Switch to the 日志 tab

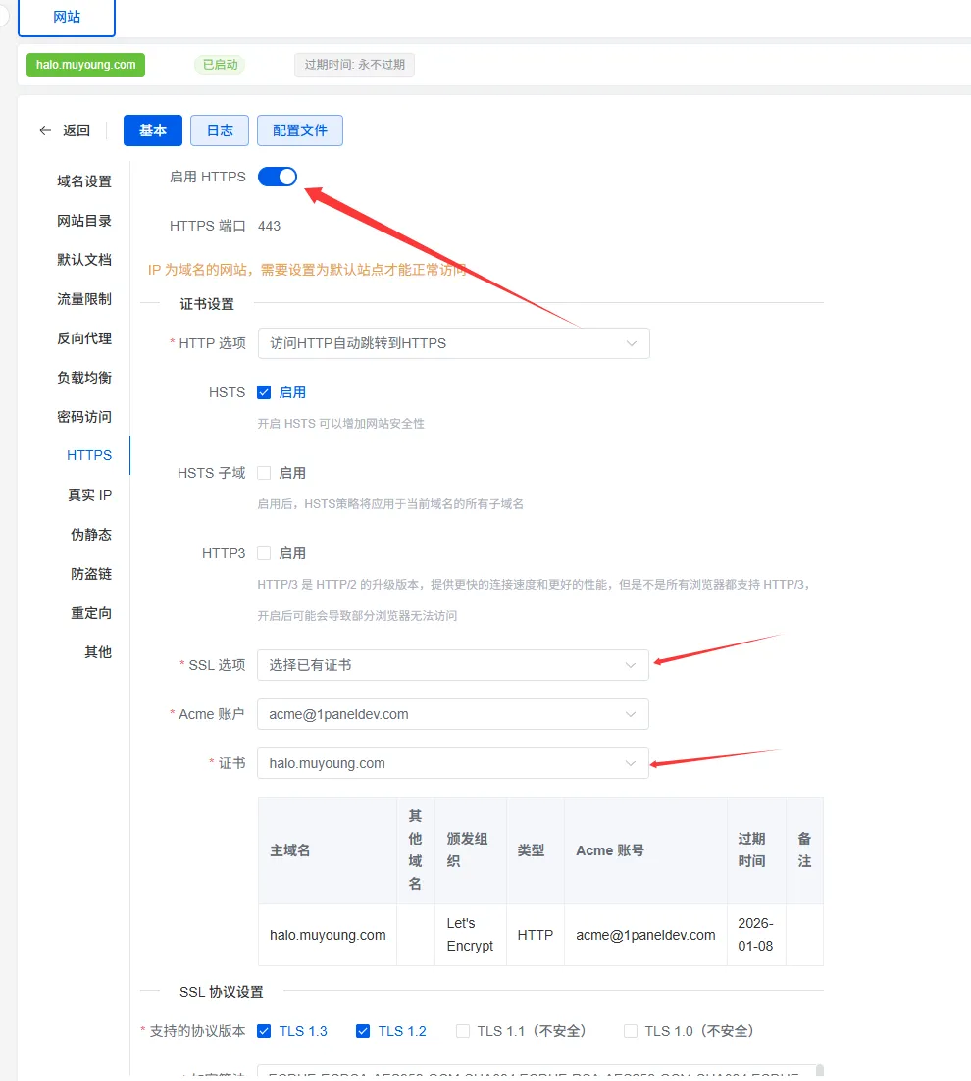point(220,130)
